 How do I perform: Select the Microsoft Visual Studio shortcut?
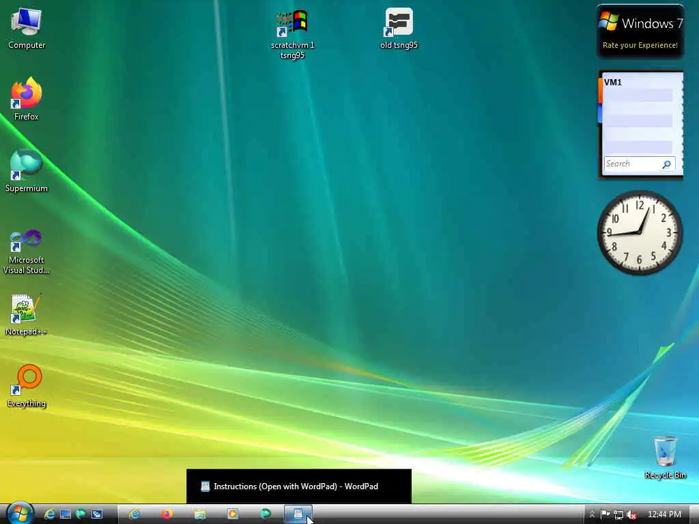tap(27, 252)
